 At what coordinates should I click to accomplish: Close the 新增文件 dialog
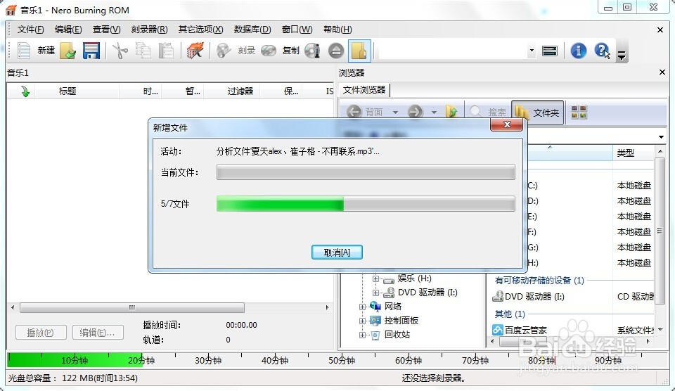[x=507, y=124]
